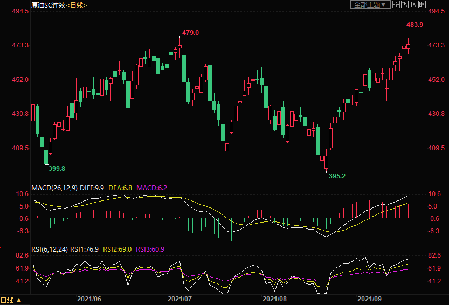
Task: Click the 399.8 low price label
Action: (x=57, y=169)
